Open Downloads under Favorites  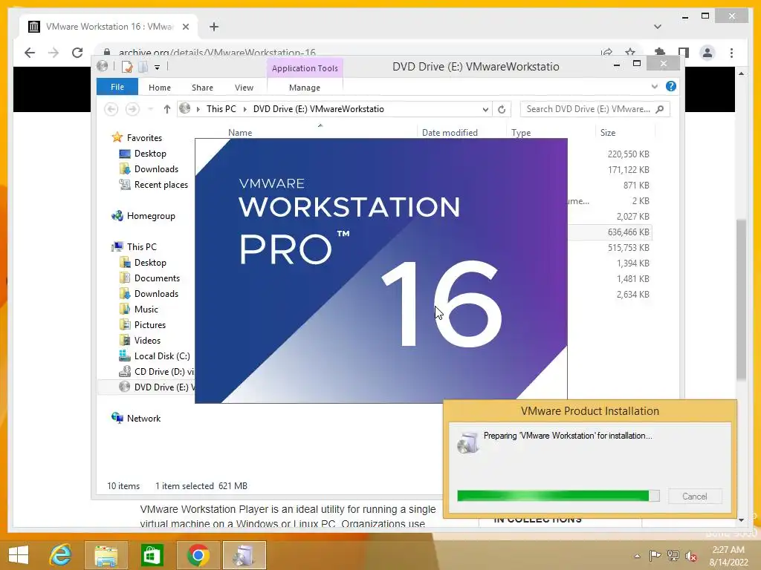(x=156, y=169)
